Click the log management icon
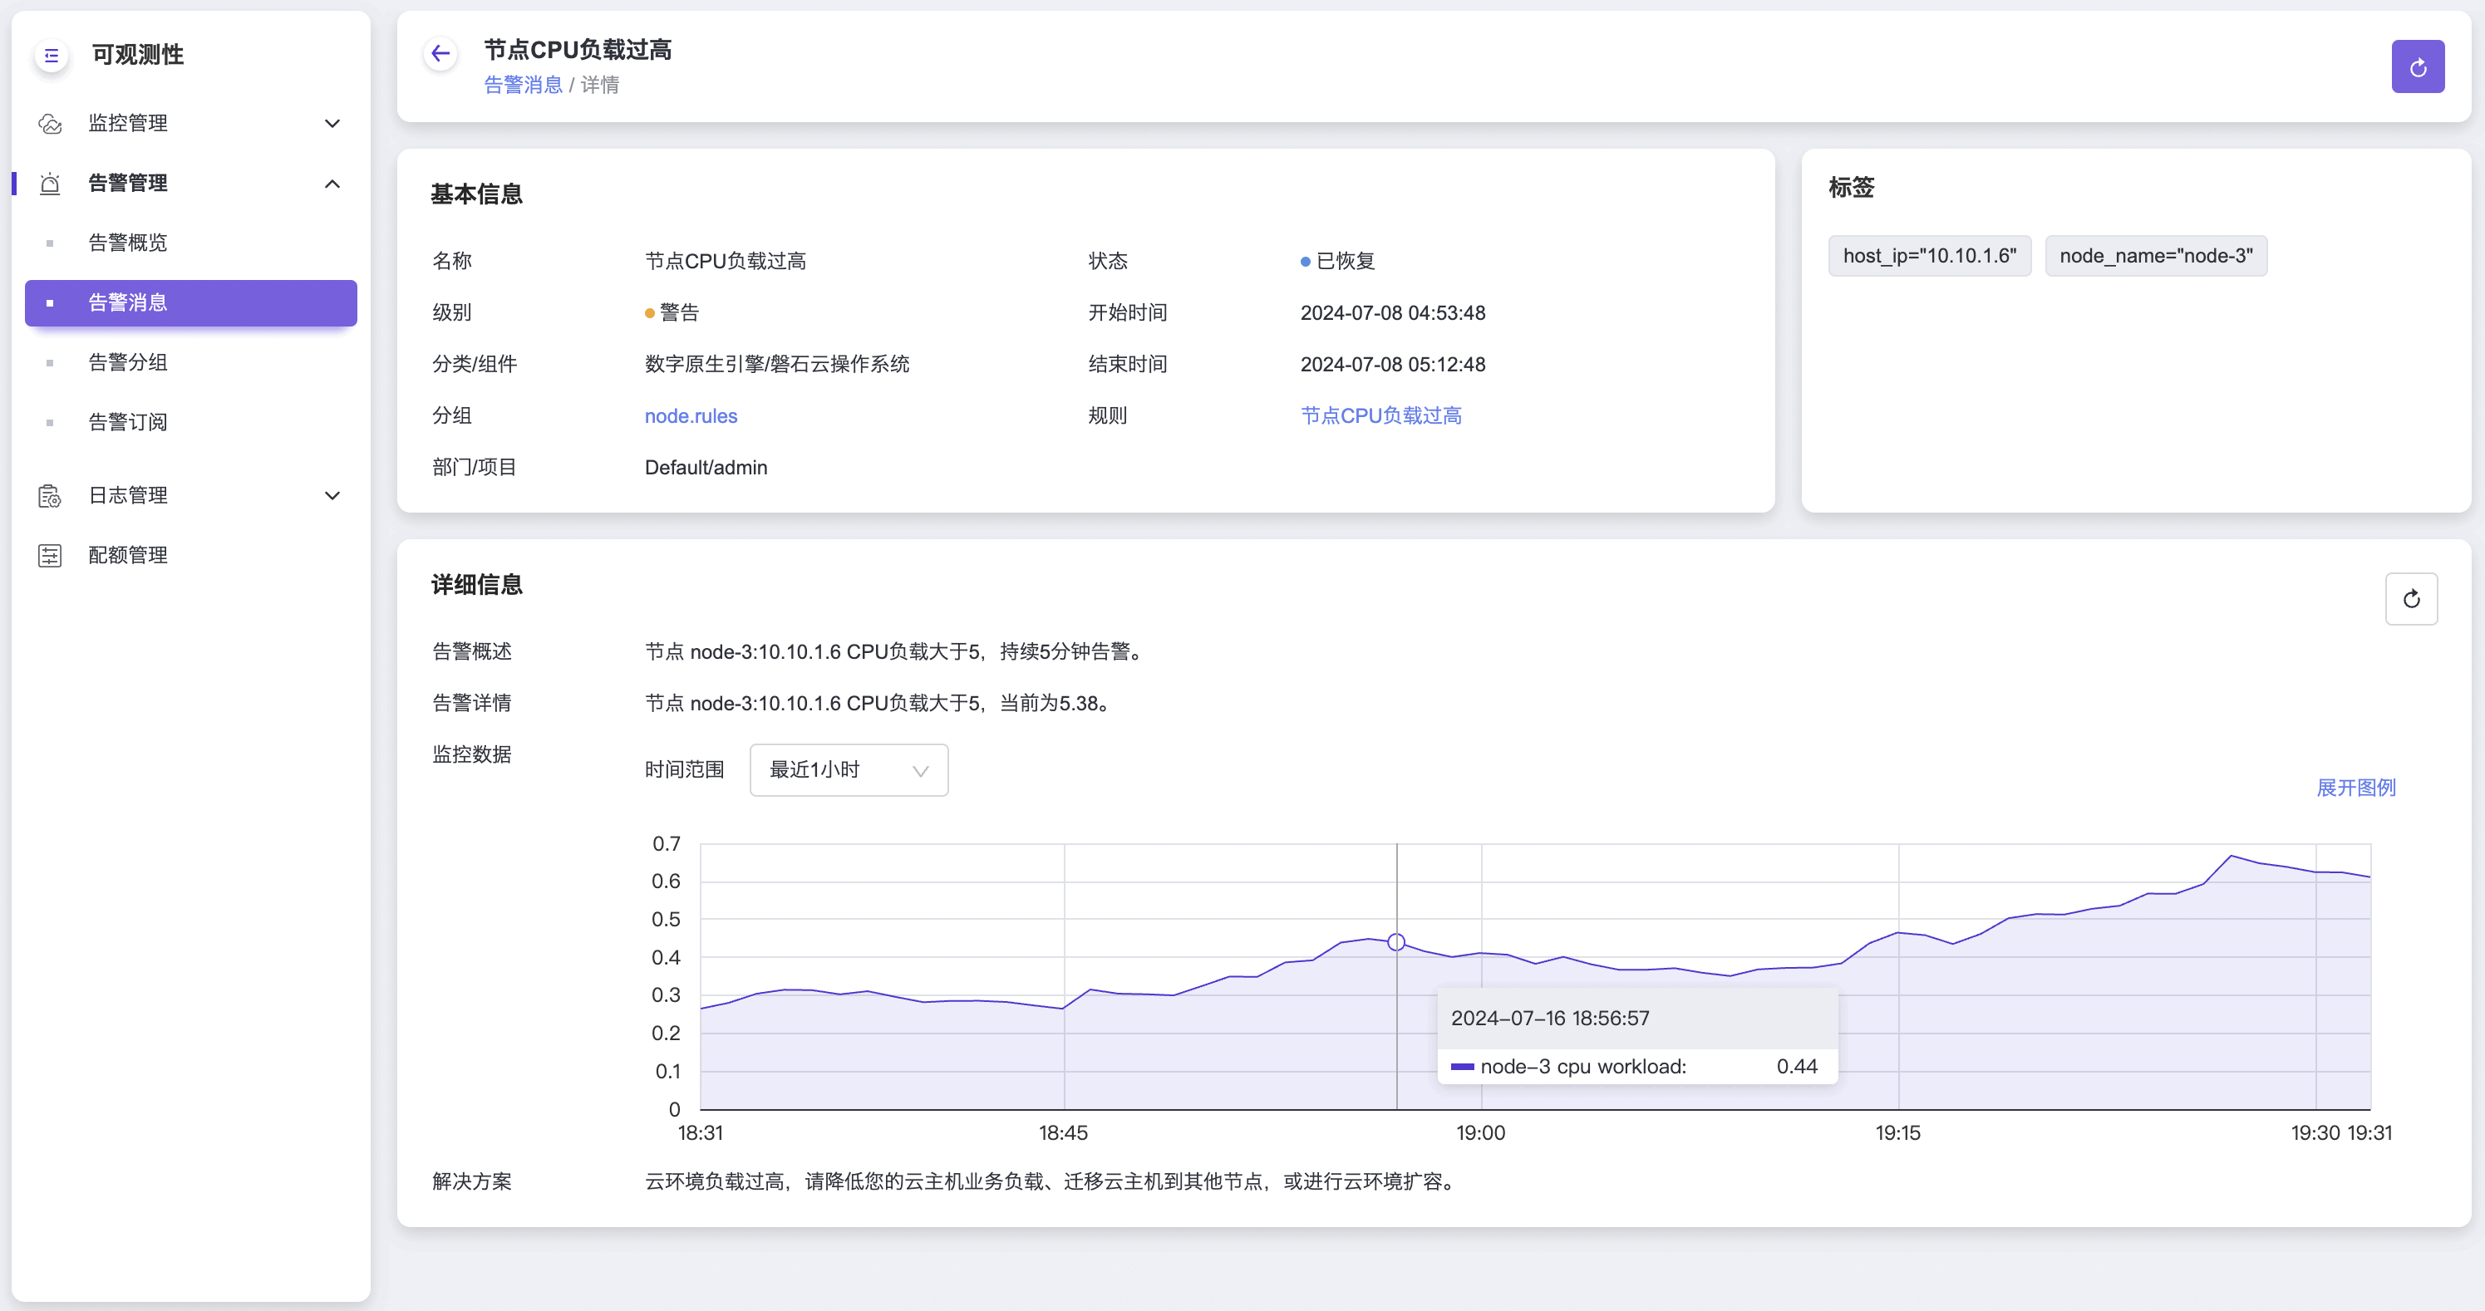Image resolution: width=2485 pixels, height=1311 pixels. pyautogui.click(x=50, y=495)
